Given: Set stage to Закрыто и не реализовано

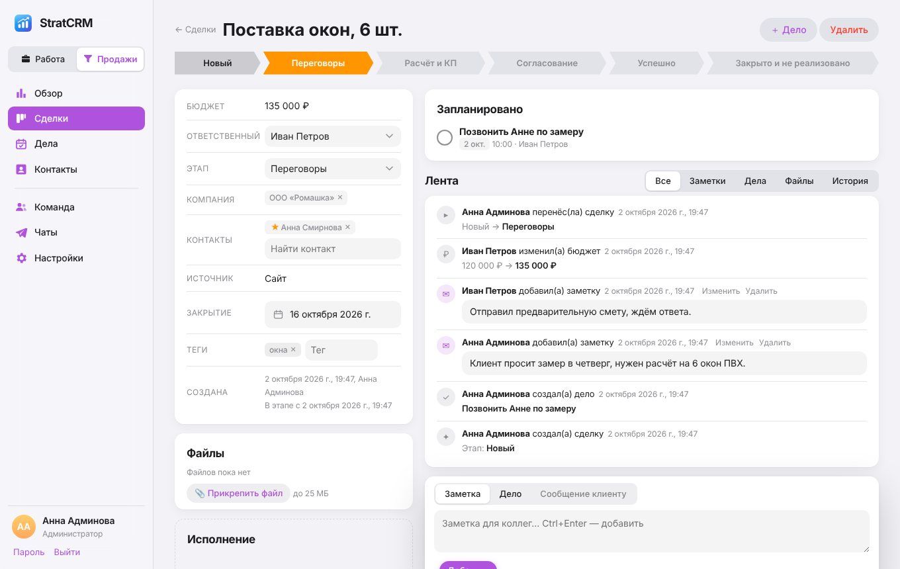Looking at the screenshot, I should pyautogui.click(x=793, y=64).
